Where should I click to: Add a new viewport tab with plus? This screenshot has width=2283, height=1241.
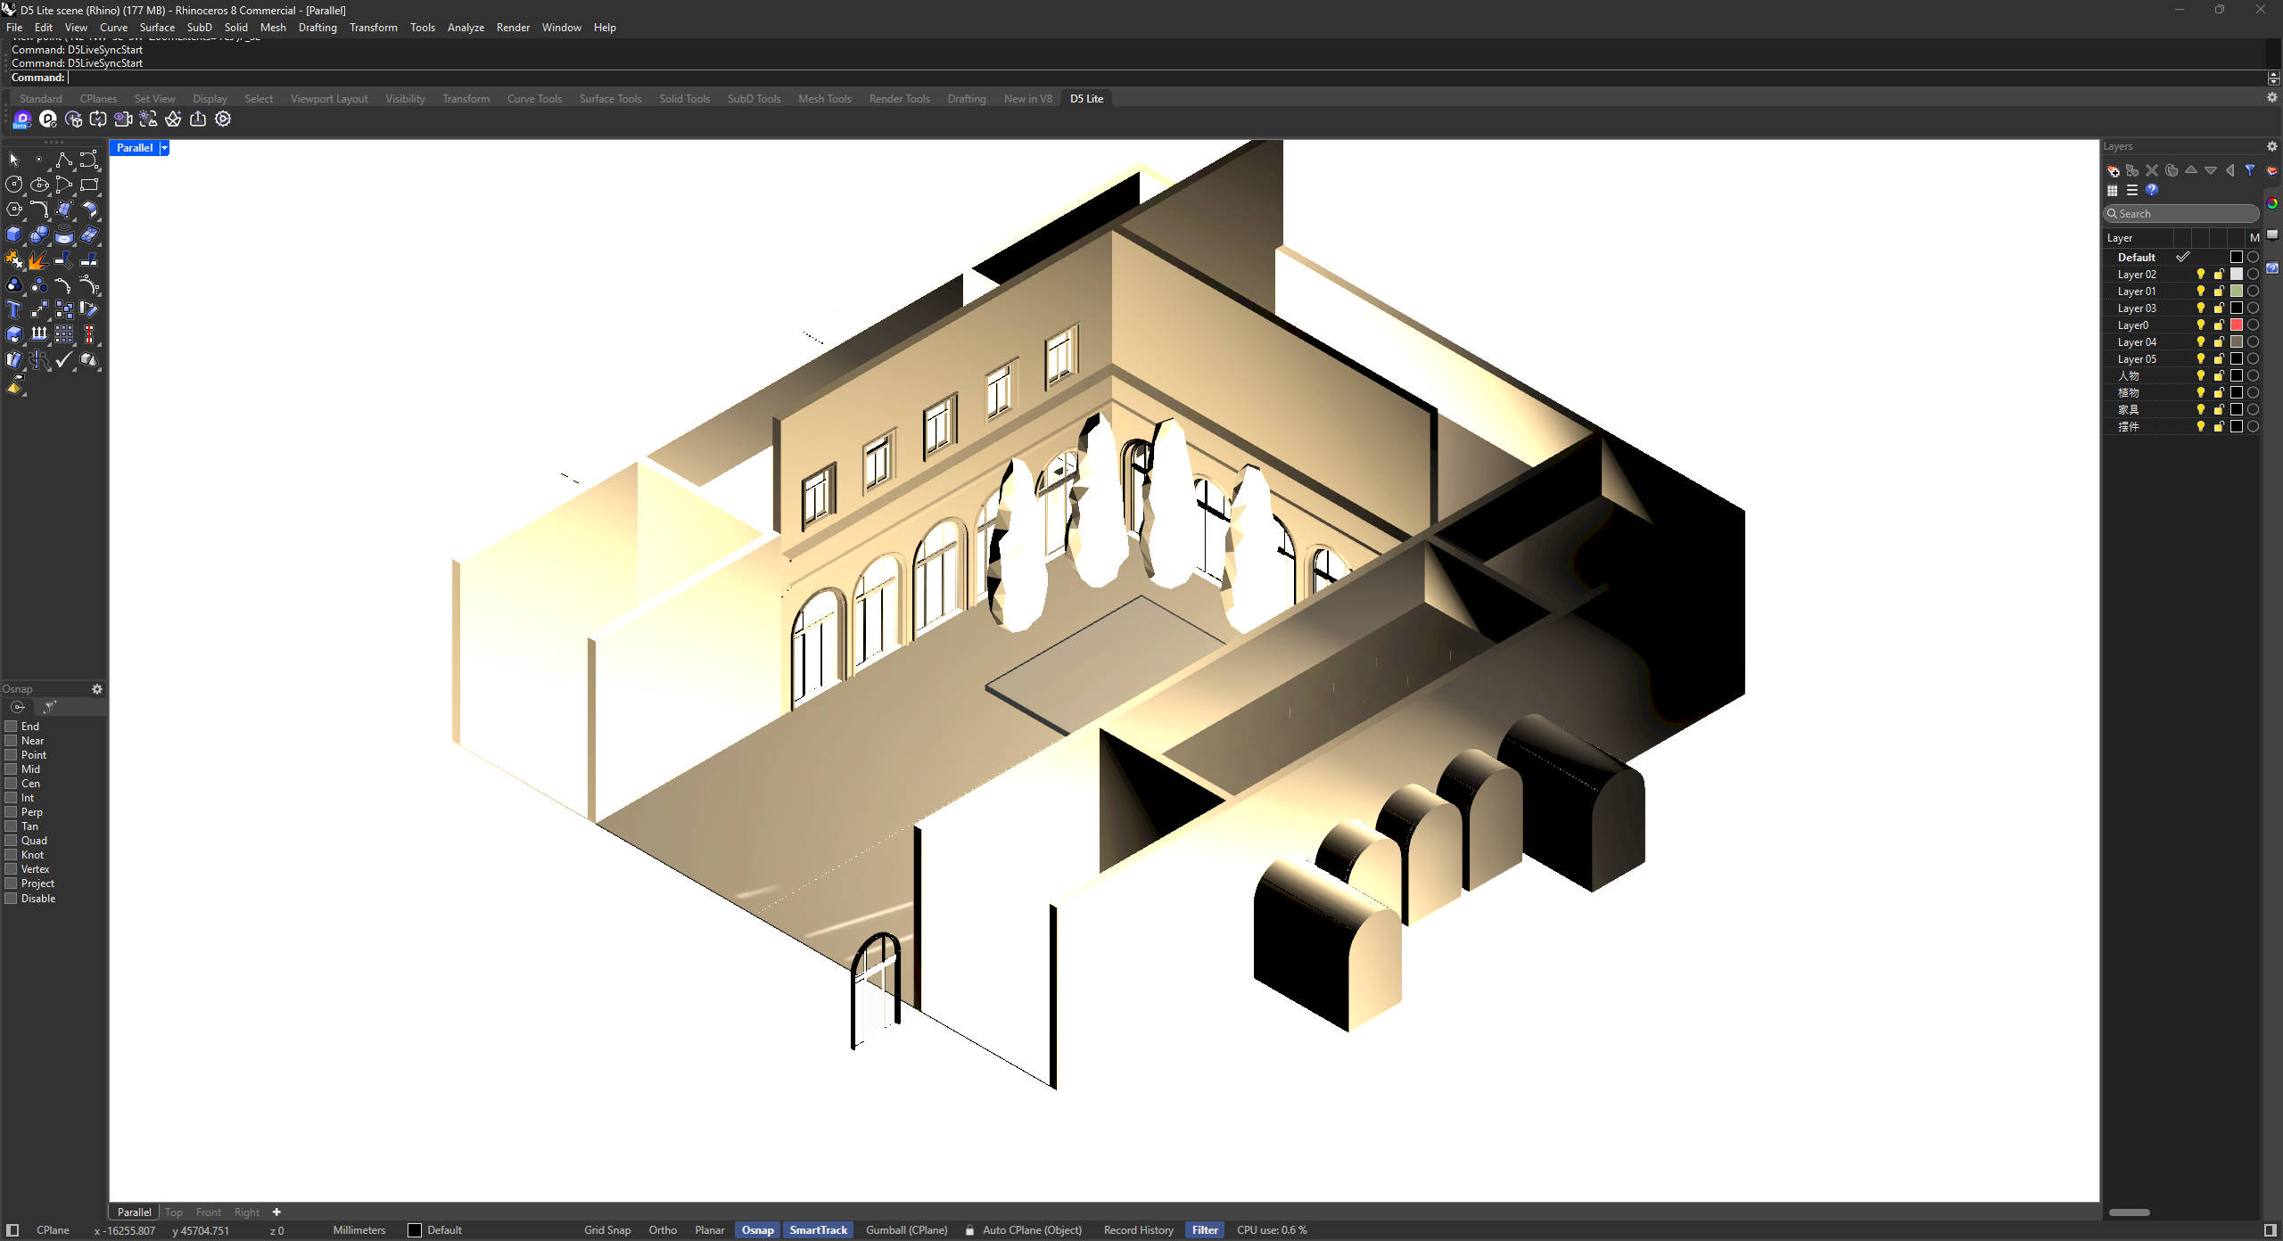(276, 1212)
